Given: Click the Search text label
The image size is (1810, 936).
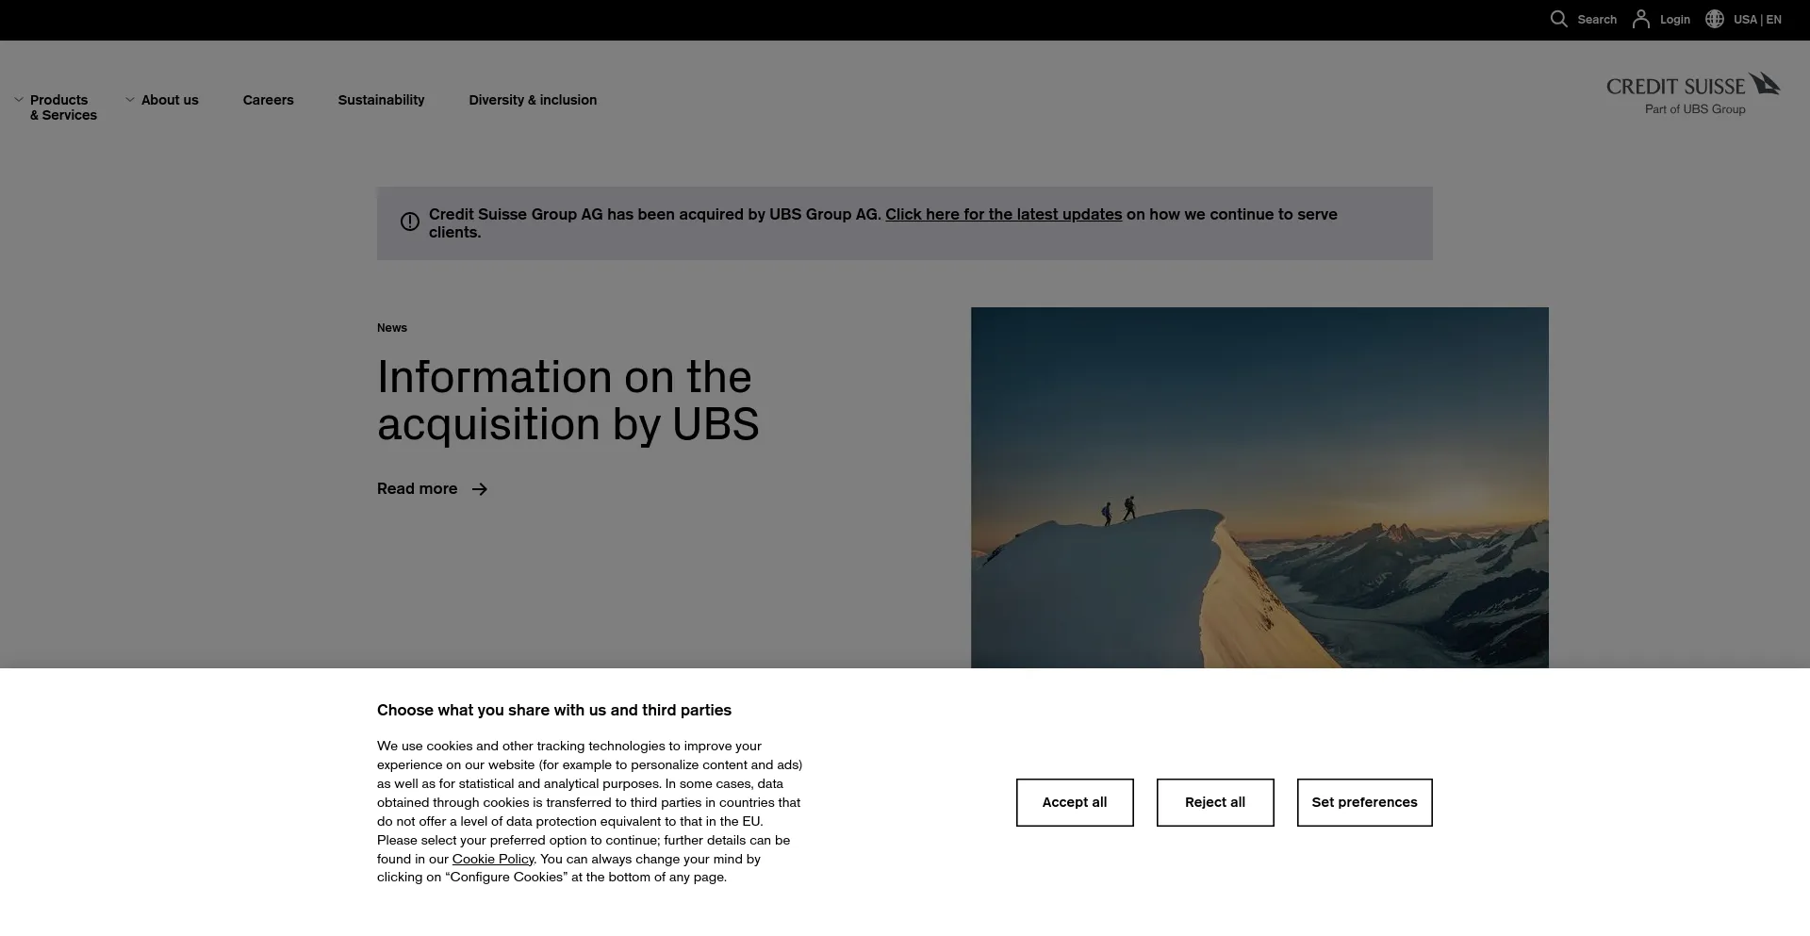Looking at the screenshot, I should pyautogui.click(x=1597, y=20).
